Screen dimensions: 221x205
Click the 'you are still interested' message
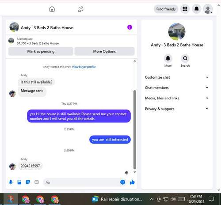point(110,140)
